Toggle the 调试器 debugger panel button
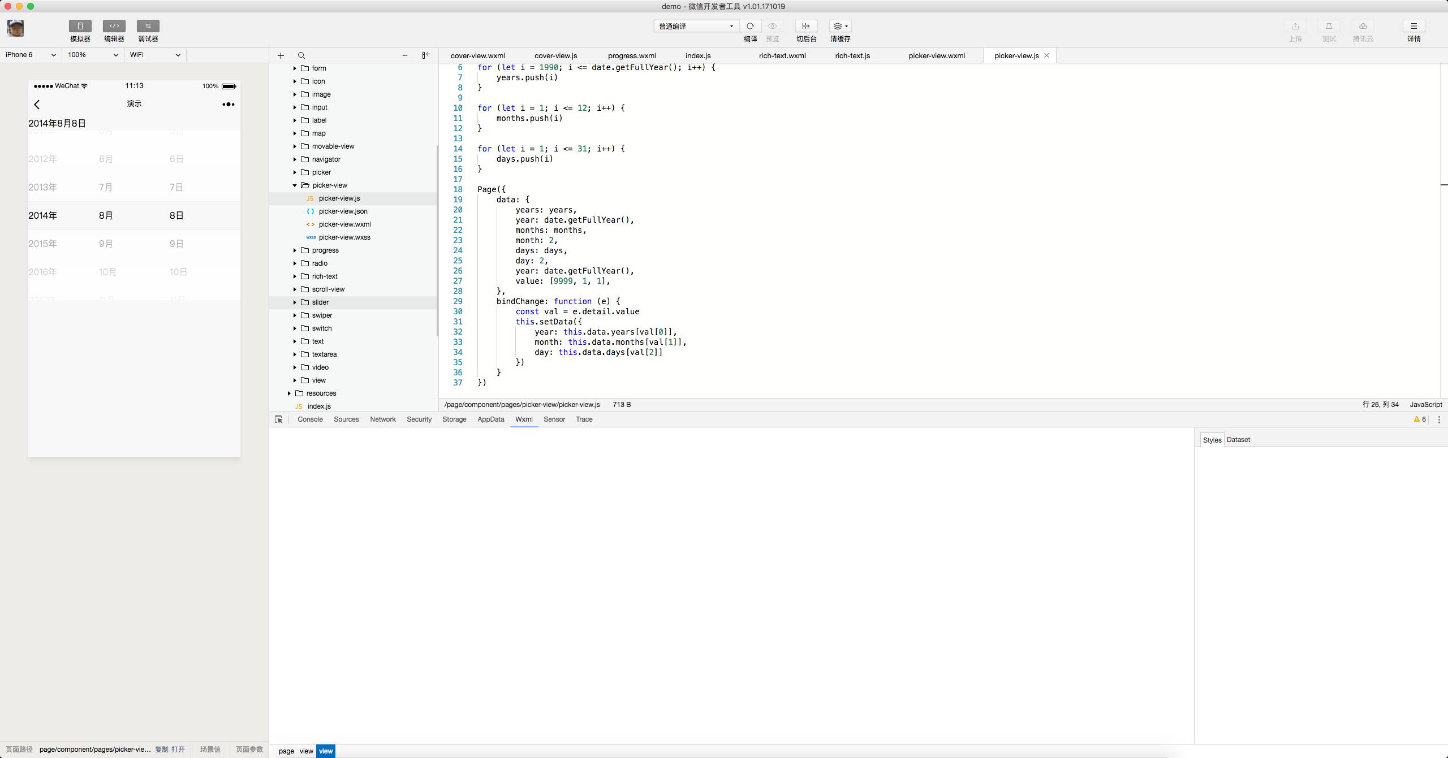This screenshot has width=1448, height=758. click(x=148, y=27)
